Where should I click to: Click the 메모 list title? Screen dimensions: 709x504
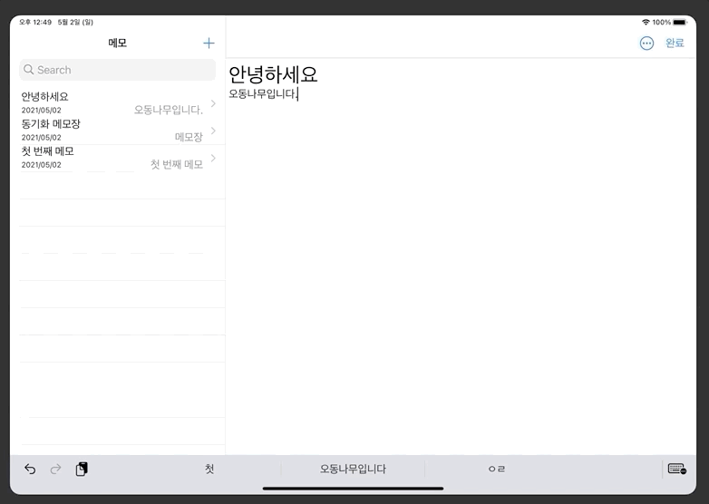(x=118, y=43)
